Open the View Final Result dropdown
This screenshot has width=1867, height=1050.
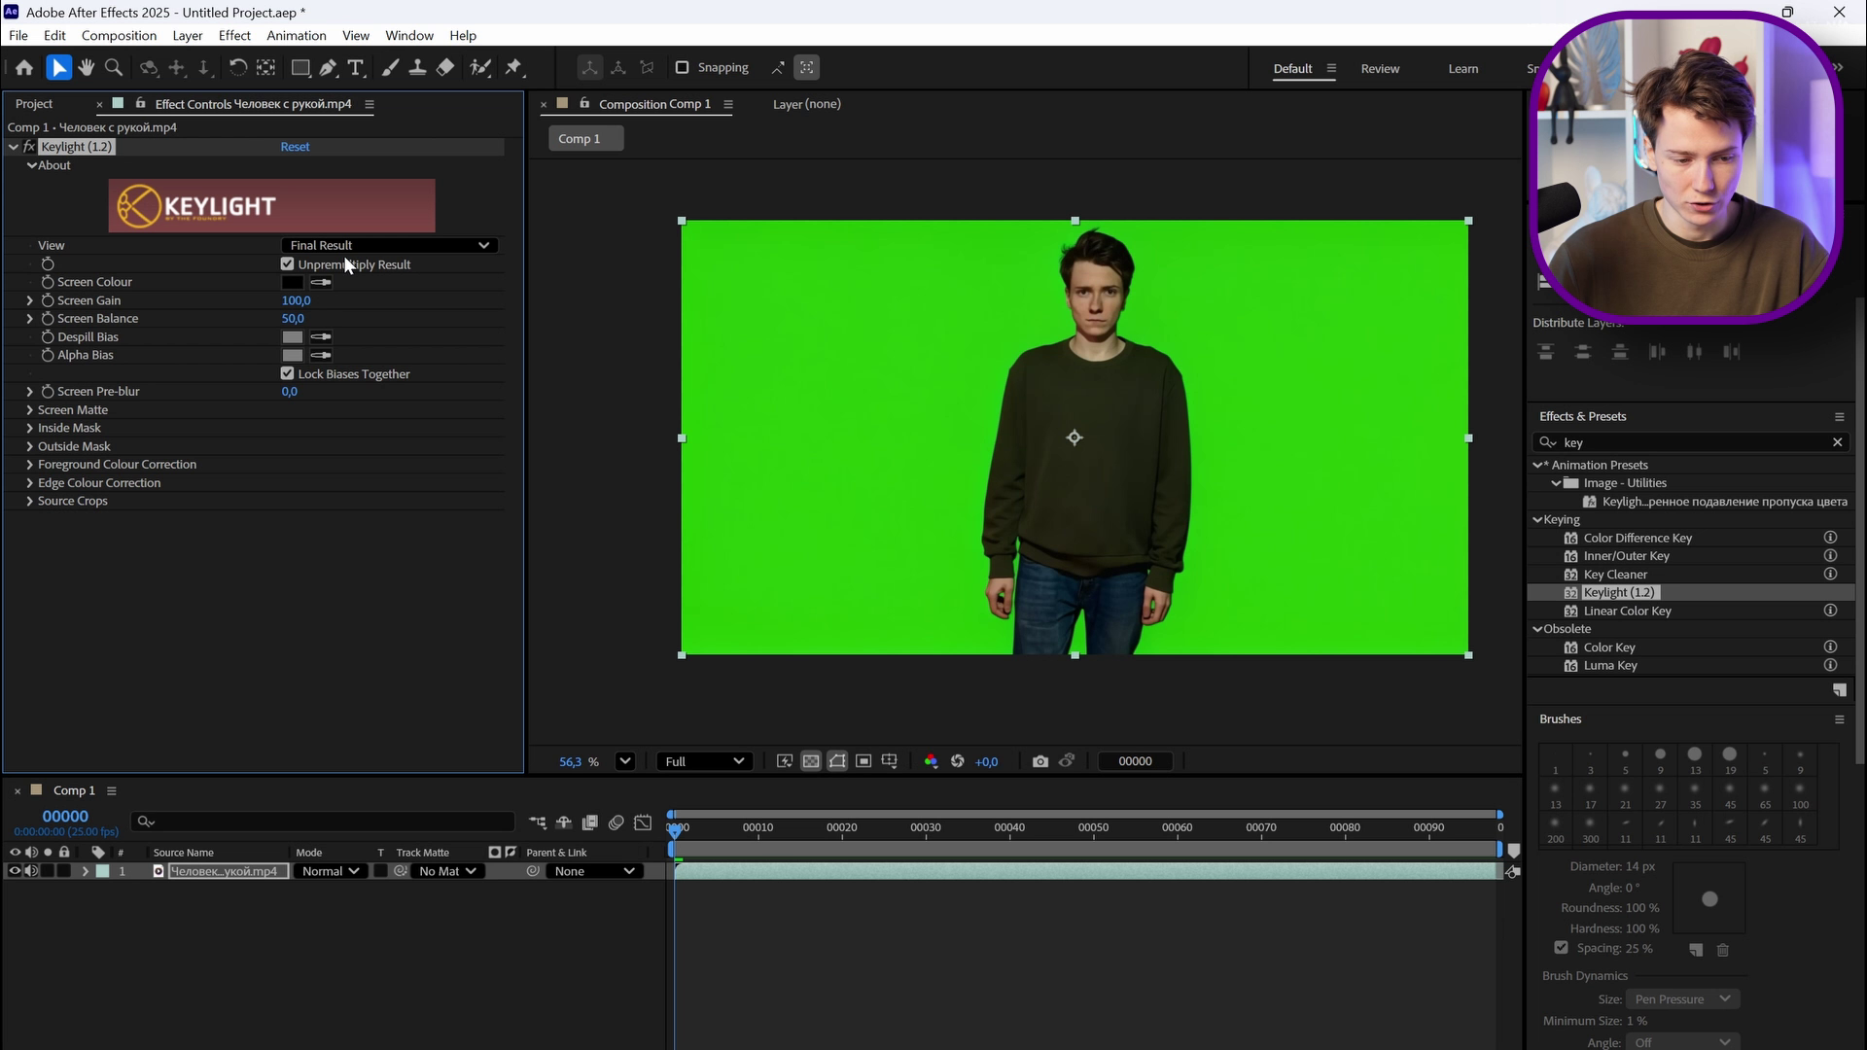click(390, 245)
